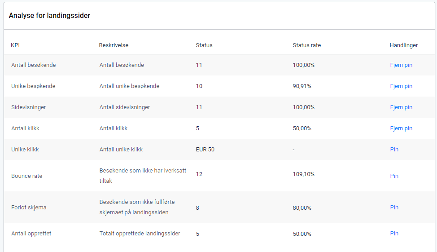
Task: Click status value 12 for Bounce rate
Action: pos(199,174)
